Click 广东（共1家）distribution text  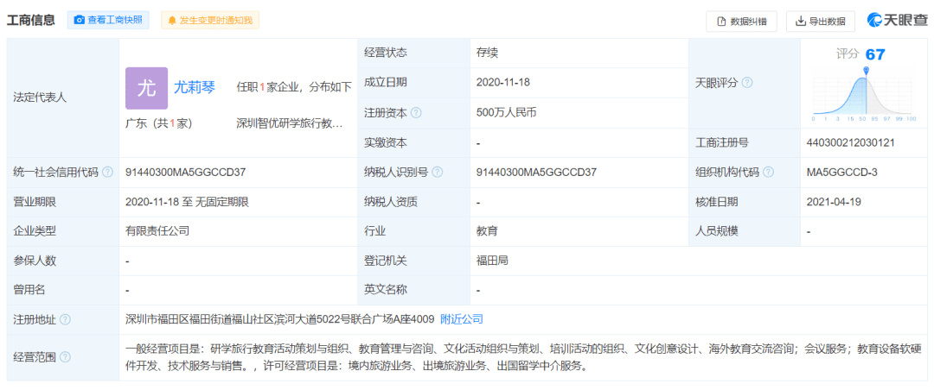pos(159,123)
